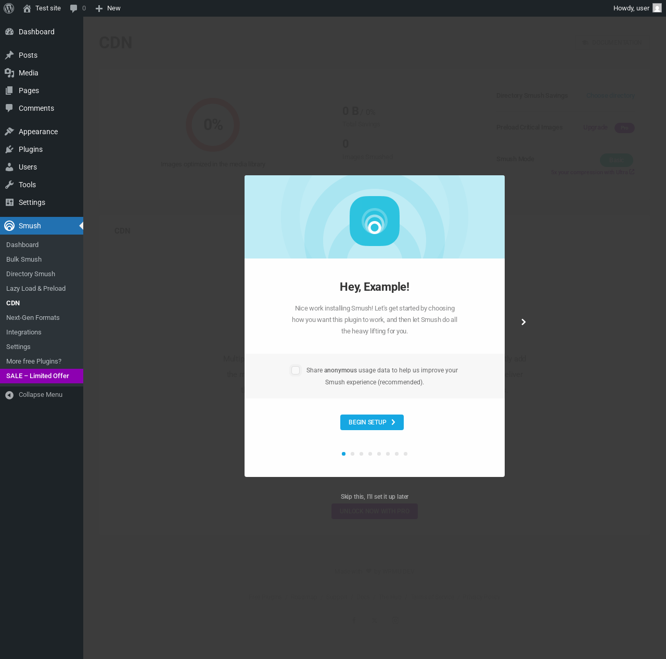Click the Plugins plug icon

pyautogui.click(x=9, y=149)
